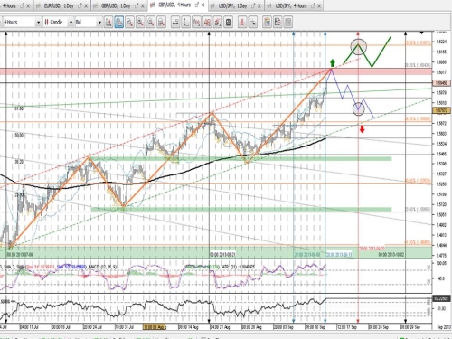Select the upper gray circle marker on chart
The image size is (452, 339).
pos(359,46)
